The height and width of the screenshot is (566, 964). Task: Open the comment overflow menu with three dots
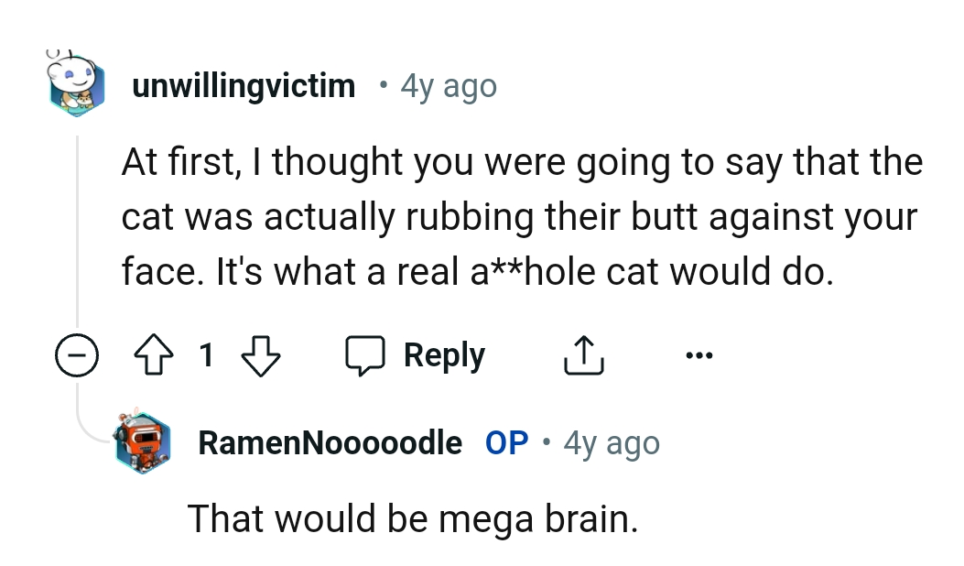[699, 354]
